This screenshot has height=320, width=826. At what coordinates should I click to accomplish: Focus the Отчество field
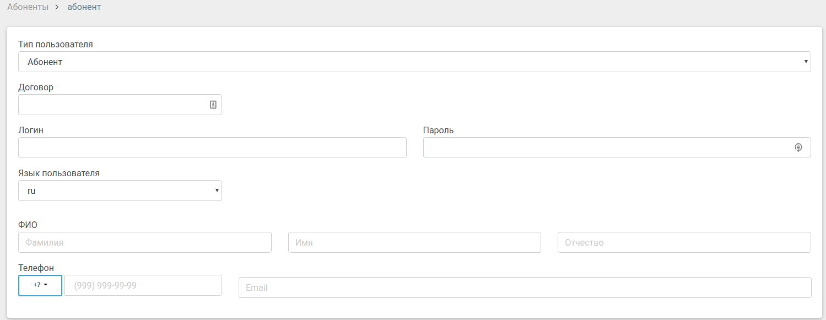point(684,242)
